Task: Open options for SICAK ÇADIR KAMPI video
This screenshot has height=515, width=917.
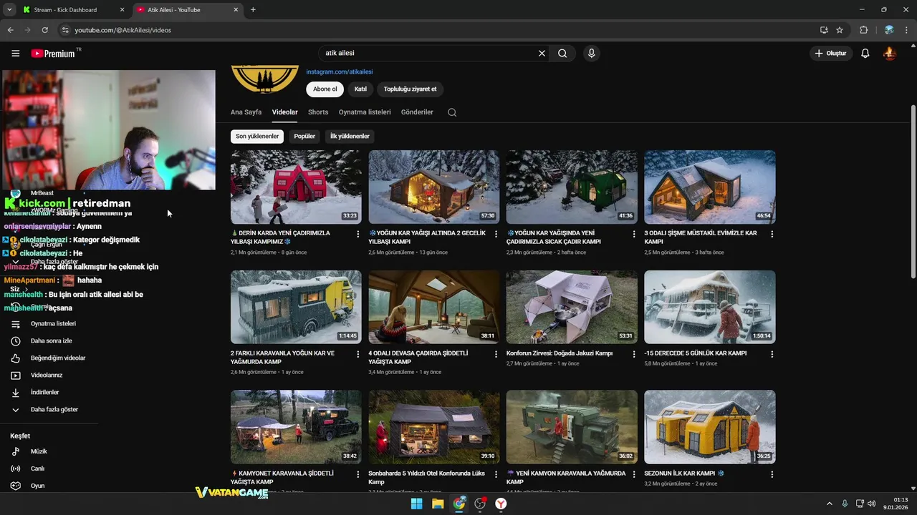Action: click(634, 234)
